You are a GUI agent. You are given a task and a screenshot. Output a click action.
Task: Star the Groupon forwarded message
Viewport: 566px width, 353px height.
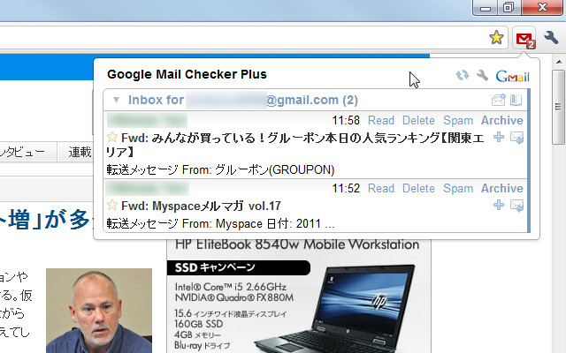112,138
